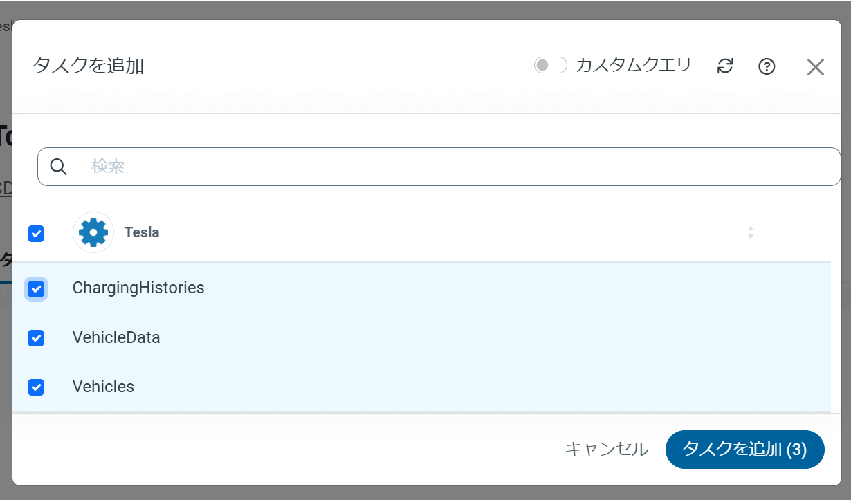
Task: Click the カスタムクエリ text label
Action: [x=633, y=66]
